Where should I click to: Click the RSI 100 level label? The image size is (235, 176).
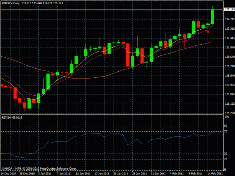pyautogui.click(x=227, y=117)
